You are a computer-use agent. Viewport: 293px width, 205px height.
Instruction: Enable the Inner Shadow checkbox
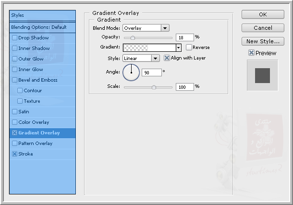pyautogui.click(x=14, y=48)
